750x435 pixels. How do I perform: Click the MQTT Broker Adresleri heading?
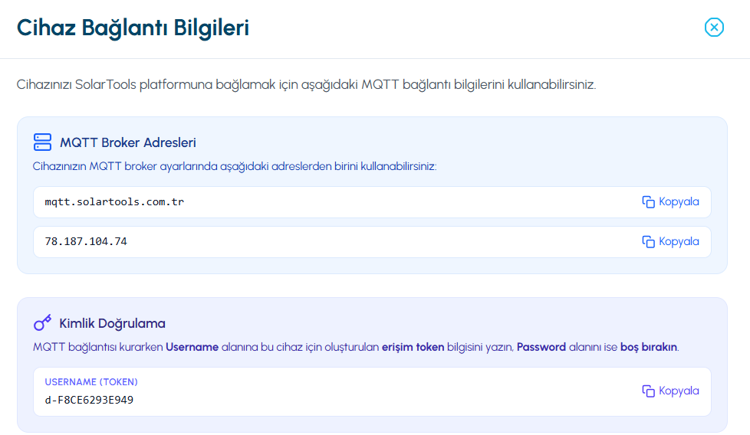pos(128,142)
